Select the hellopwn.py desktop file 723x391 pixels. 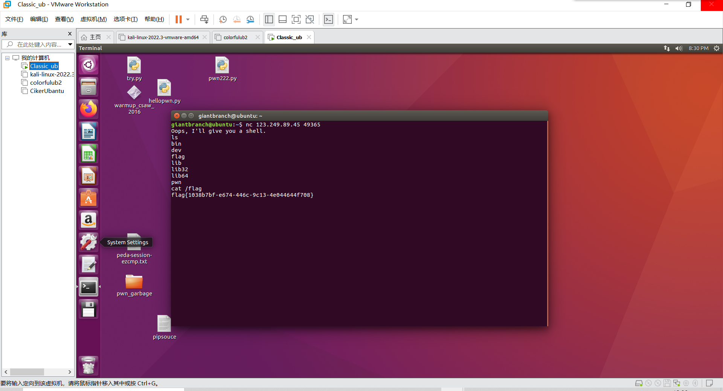tap(164, 91)
